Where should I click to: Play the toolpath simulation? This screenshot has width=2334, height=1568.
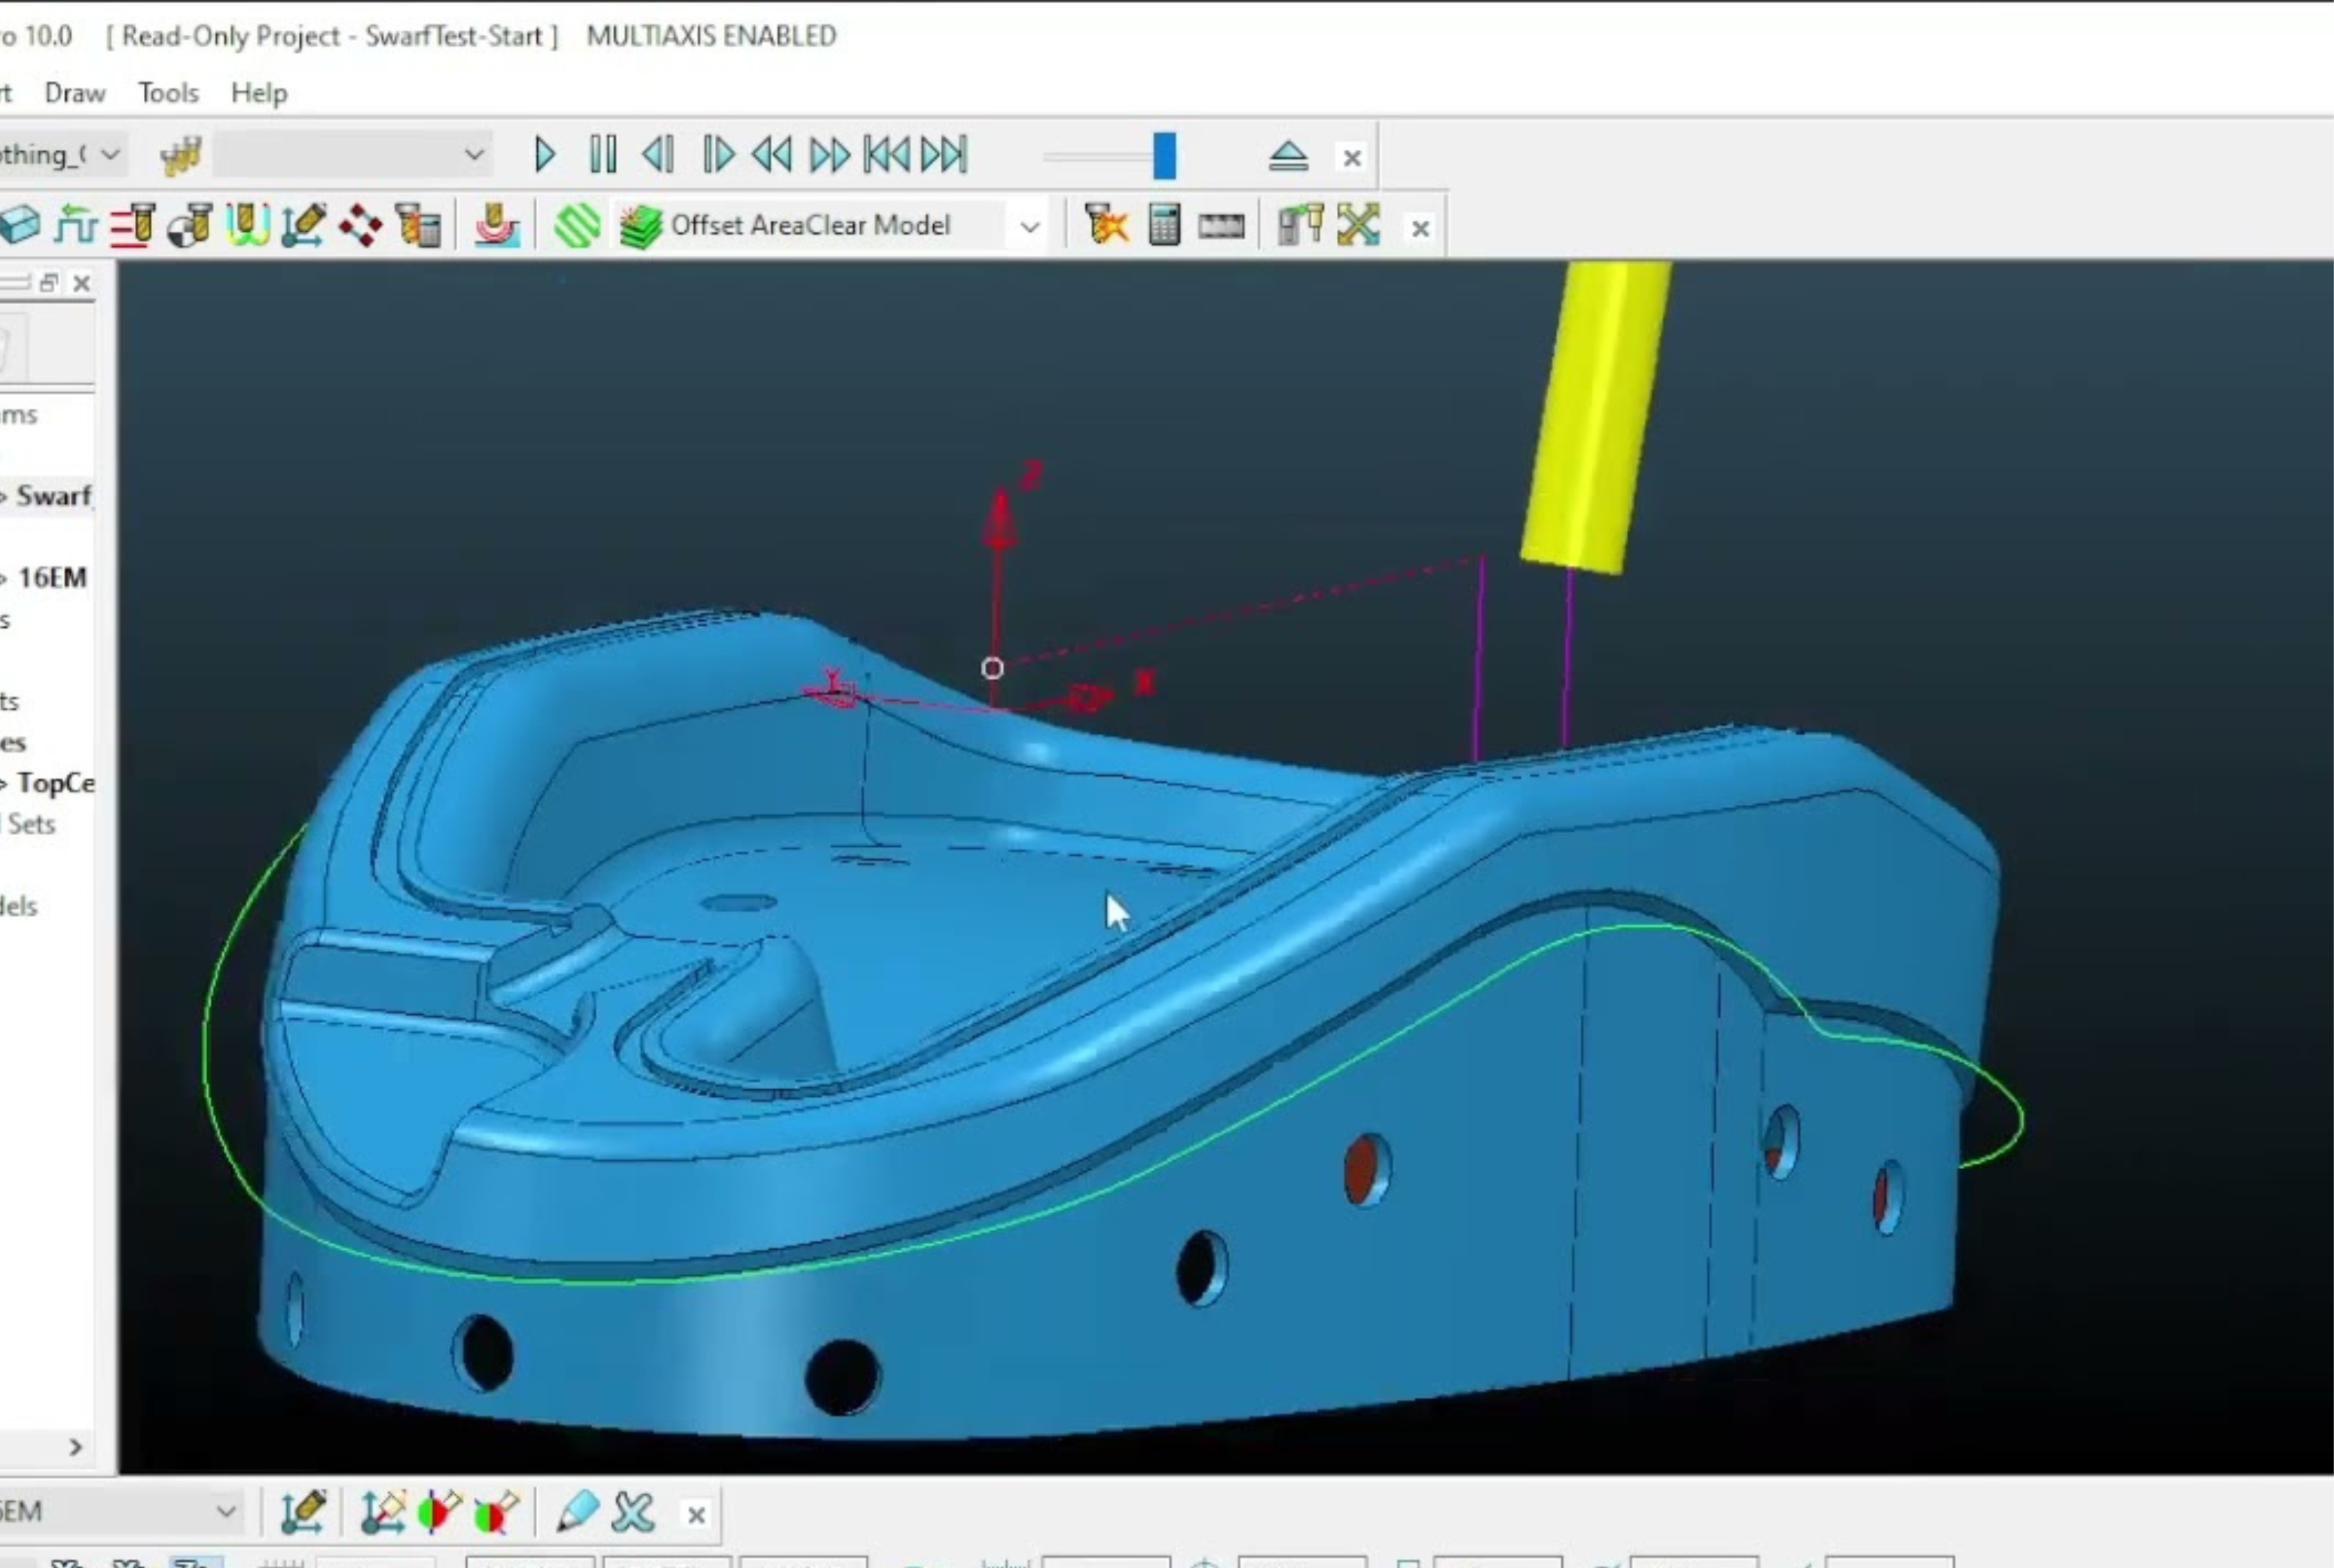(x=545, y=155)
